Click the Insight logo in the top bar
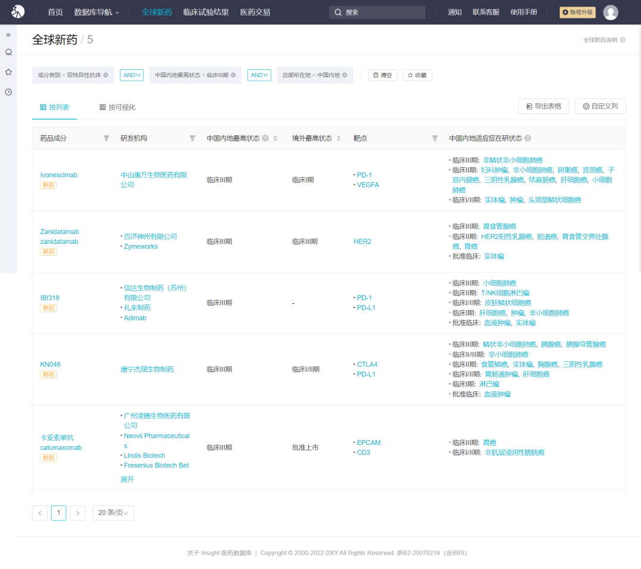641x569 pixels. click(18, 12)
